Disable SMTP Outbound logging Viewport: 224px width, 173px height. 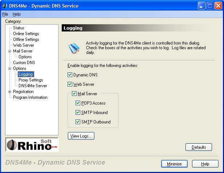tap(78, 122)
